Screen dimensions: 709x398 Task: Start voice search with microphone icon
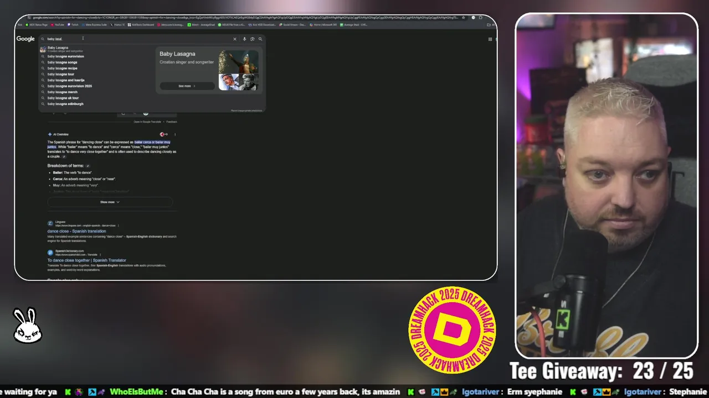click(244, 39)
